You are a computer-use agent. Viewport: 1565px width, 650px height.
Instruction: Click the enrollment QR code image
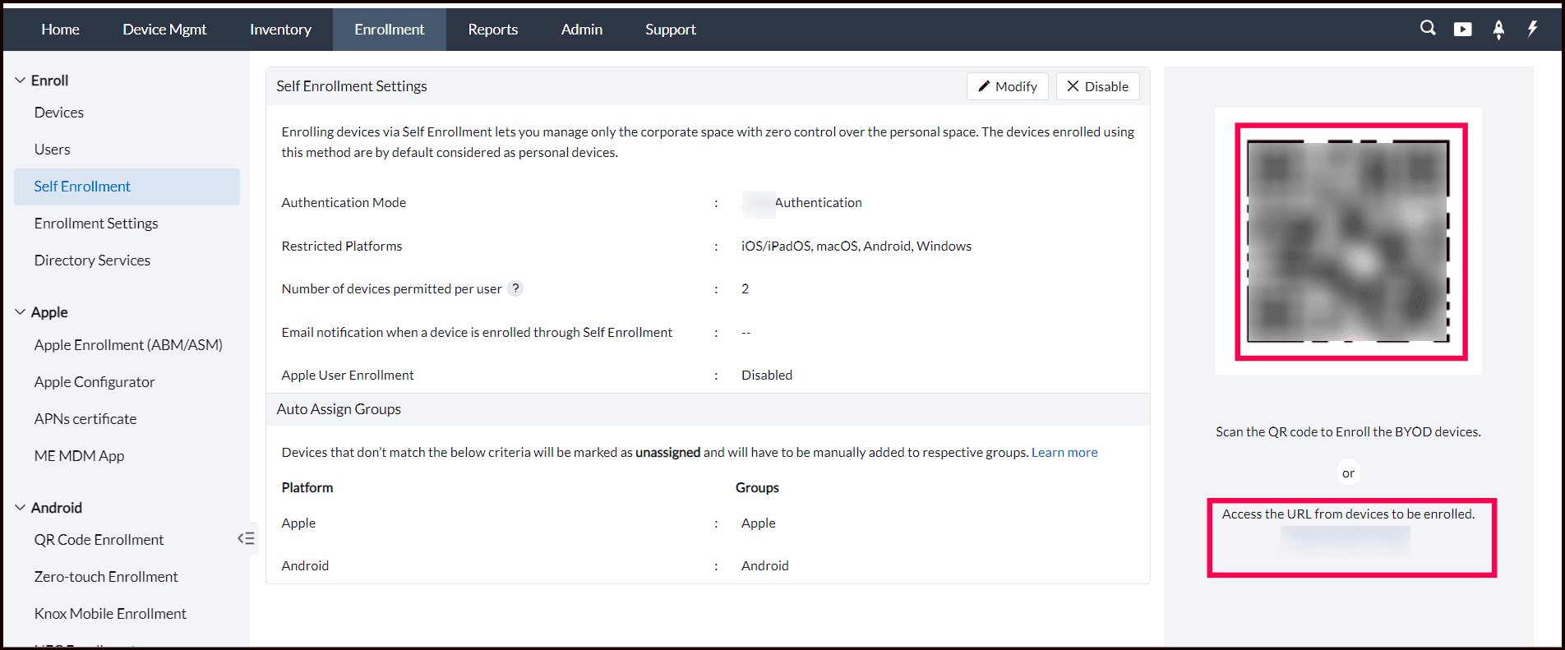tap(1348, 242)
